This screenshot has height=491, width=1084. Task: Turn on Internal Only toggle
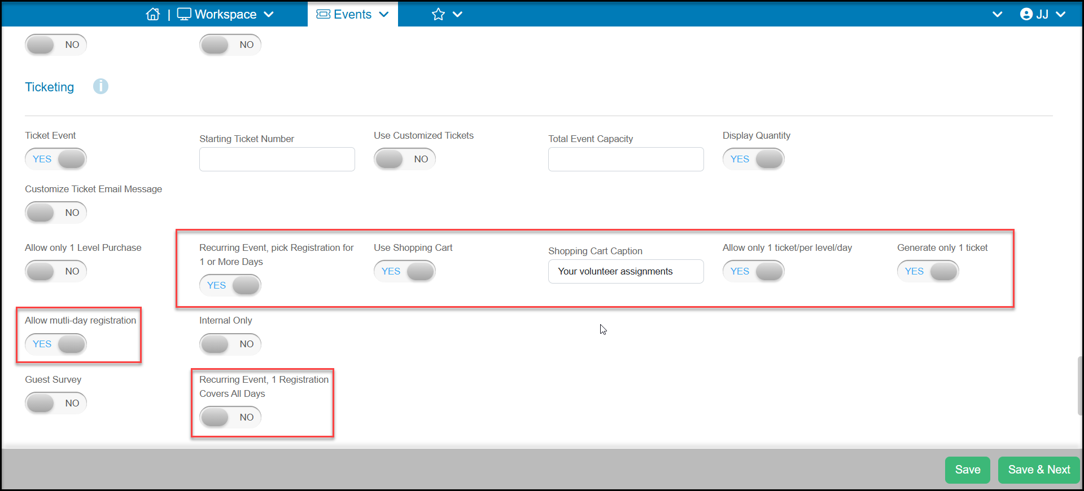pos(230,344)
